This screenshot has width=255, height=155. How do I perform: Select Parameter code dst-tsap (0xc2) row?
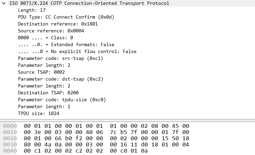(x=60, y=79)
